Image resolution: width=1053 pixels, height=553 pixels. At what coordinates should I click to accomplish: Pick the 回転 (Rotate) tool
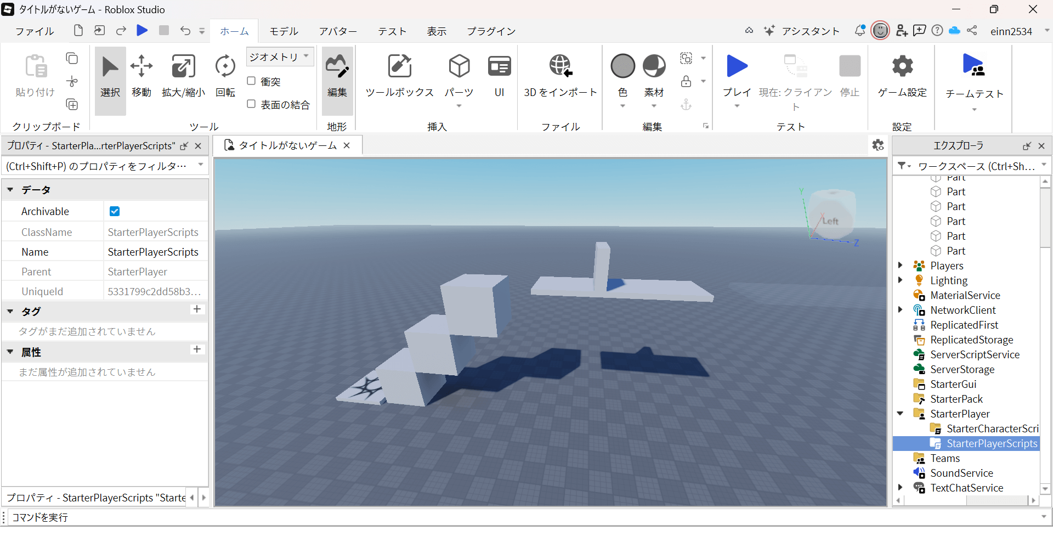pyautogui.click(x=225, y=77)
